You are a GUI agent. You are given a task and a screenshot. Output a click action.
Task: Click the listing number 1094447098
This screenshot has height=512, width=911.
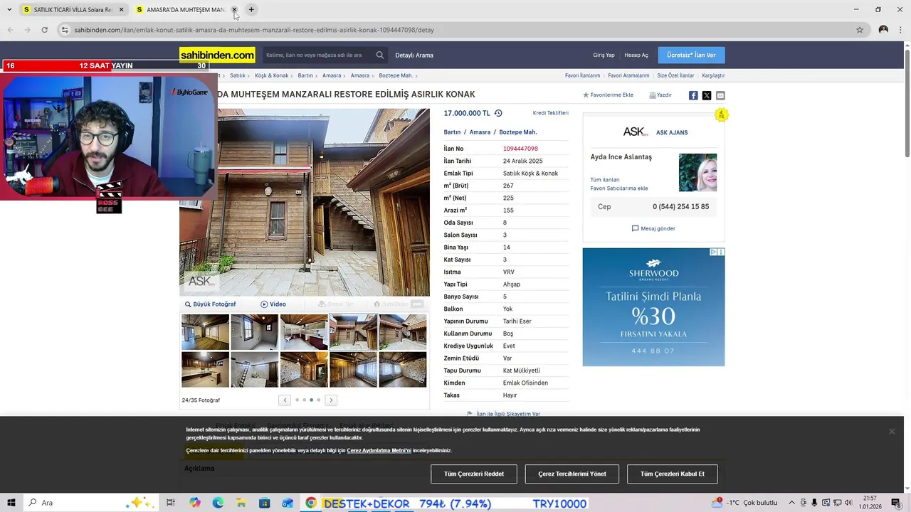pyautogui.click(x=520, y=149)
